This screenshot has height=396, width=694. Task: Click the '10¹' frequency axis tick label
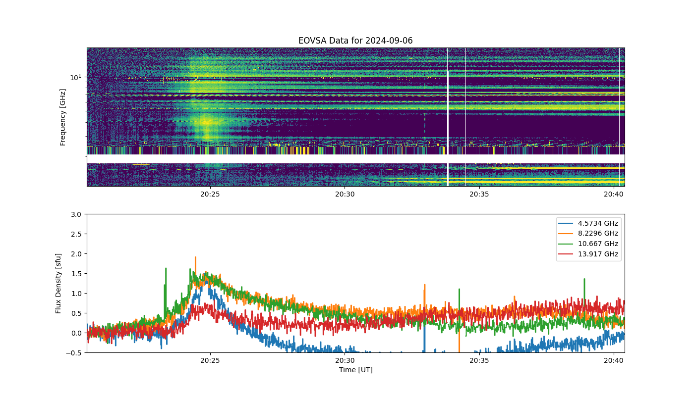coord(76,77)
